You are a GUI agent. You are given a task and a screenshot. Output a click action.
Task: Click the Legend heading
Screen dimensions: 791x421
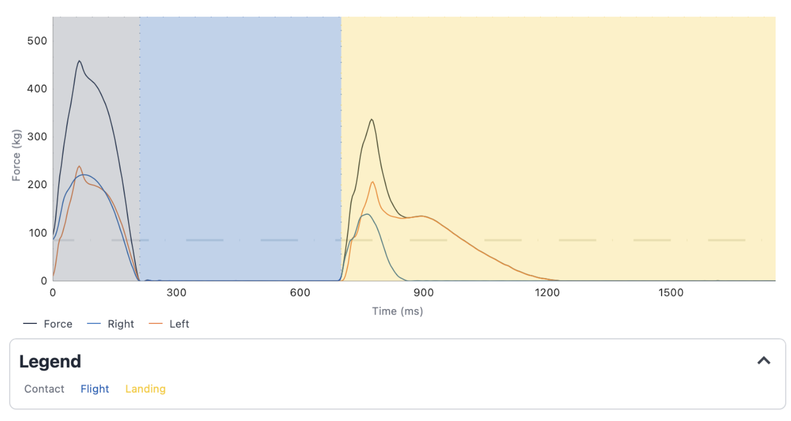coord(50,362)
